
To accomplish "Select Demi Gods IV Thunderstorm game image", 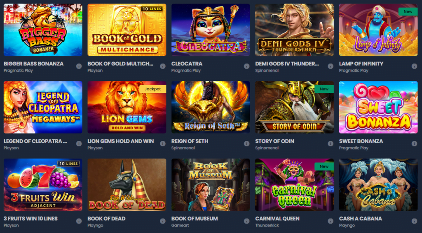I will [294, 30].
